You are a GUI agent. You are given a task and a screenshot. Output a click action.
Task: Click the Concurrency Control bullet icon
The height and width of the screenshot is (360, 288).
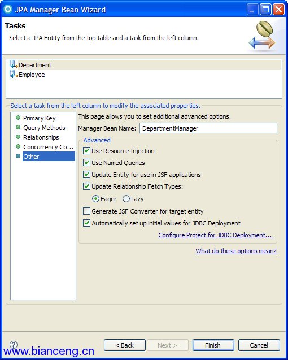point(18,146)
